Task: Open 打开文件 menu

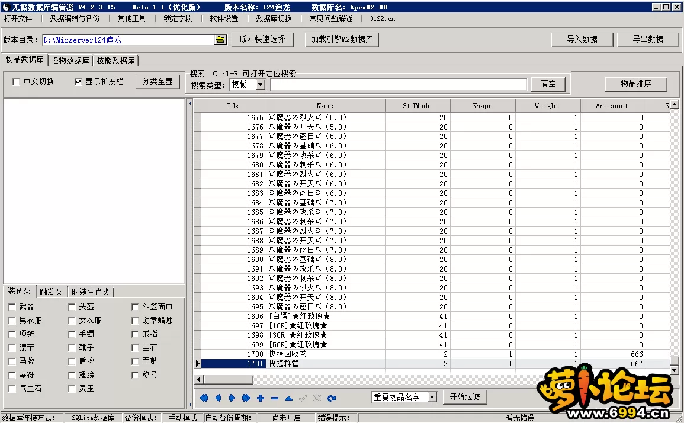Action: coord(18,18)
